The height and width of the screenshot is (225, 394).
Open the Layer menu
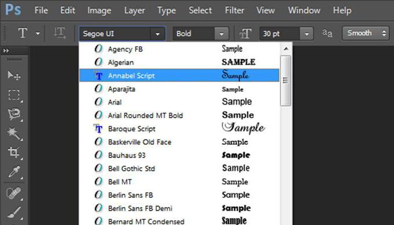(134, 10)
